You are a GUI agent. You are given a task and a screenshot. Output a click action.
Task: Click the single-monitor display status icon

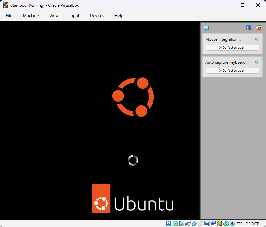207,224
